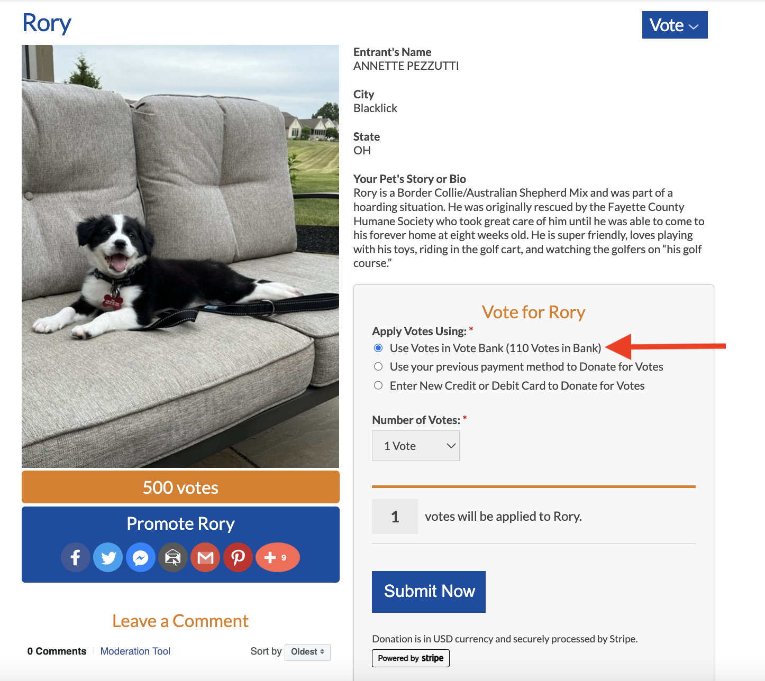
Task: Share via Facebook Messenger icon
Action: [141, 557]
